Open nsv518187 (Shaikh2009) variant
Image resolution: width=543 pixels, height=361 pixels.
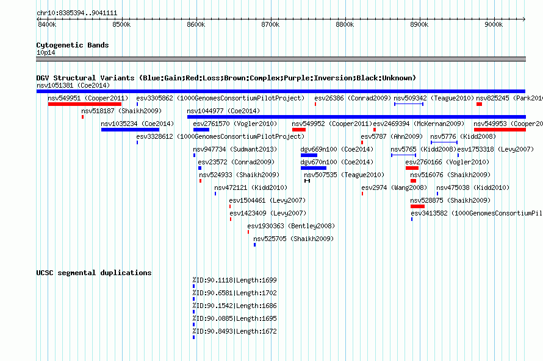pyautogui.click(x=121, y=111)
